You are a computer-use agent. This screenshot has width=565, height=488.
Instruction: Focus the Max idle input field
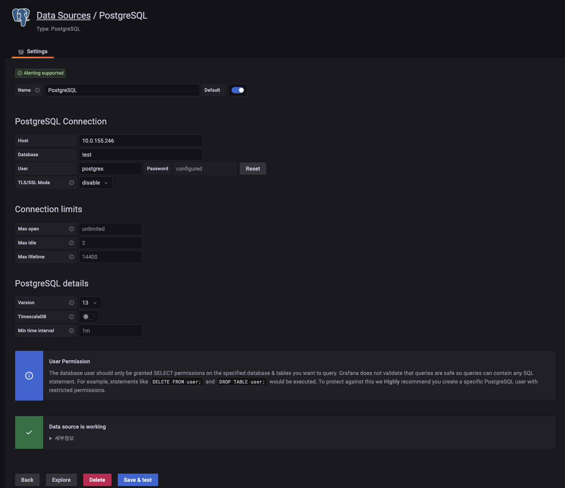(111, 243)
